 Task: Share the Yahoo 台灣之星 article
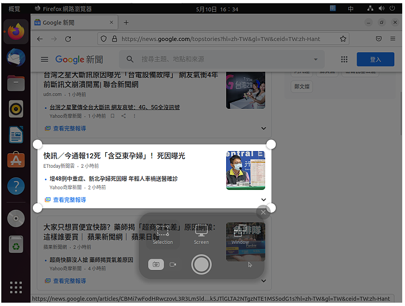pyautogui.click(x=124, y=116)
